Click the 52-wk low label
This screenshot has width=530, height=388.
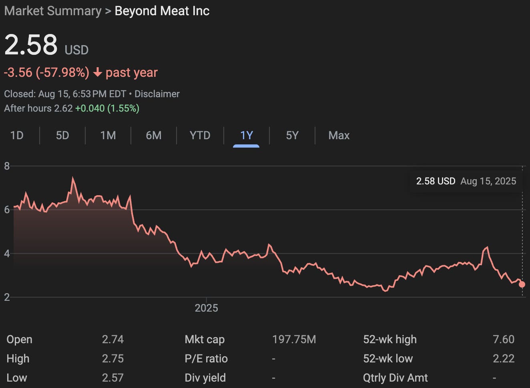coord(388,359)
